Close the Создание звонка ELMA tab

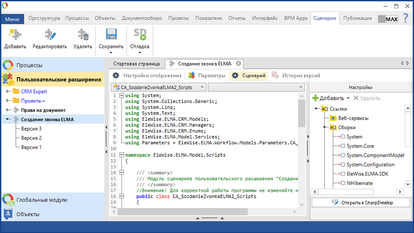pyautogui.click(x=238, y=63)
